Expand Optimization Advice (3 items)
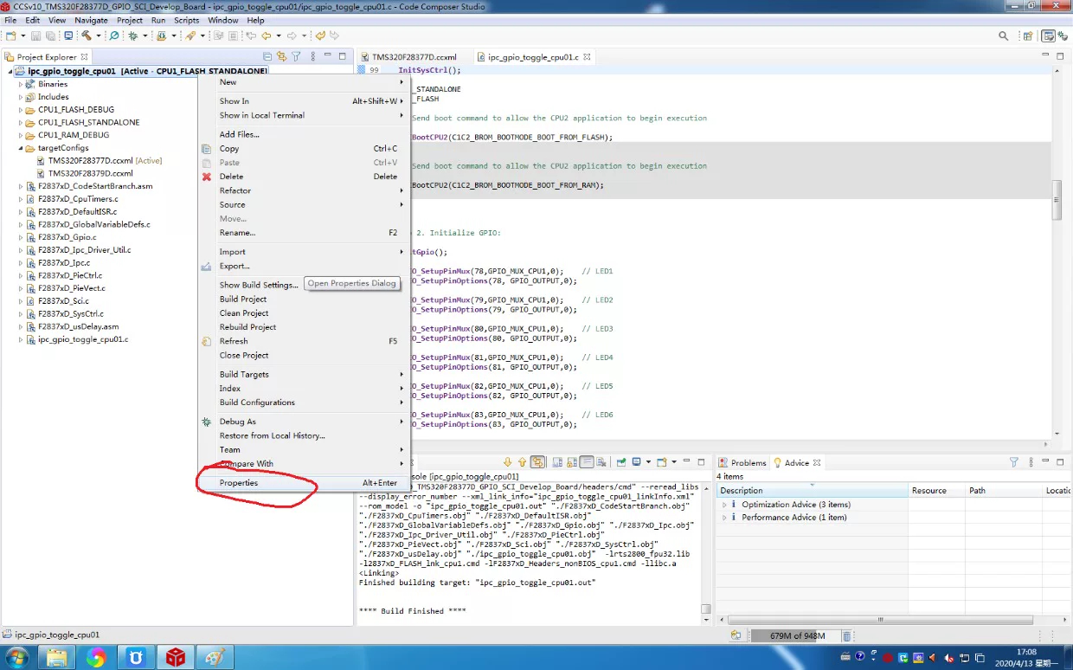 click(724, 505)
